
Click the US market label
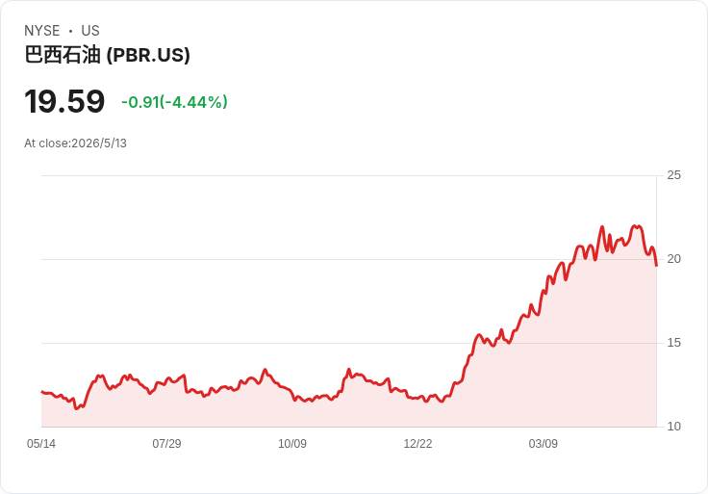click(90, 31)
